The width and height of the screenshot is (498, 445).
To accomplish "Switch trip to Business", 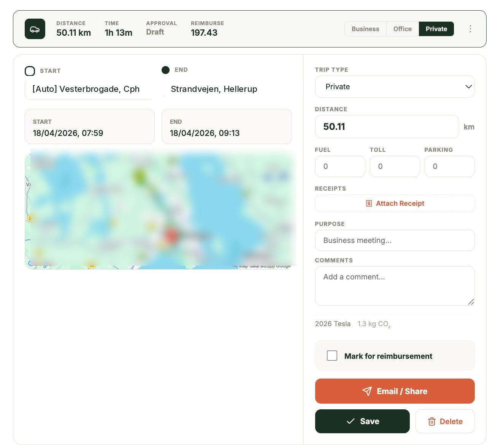I will click(x=365, y=29).
